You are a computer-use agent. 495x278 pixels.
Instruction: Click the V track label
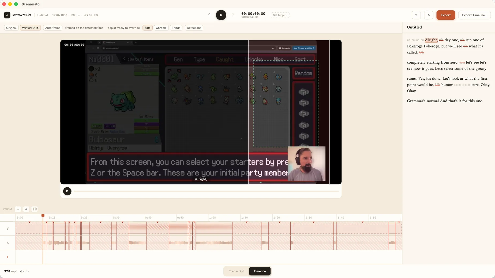[x=7, y=229]
